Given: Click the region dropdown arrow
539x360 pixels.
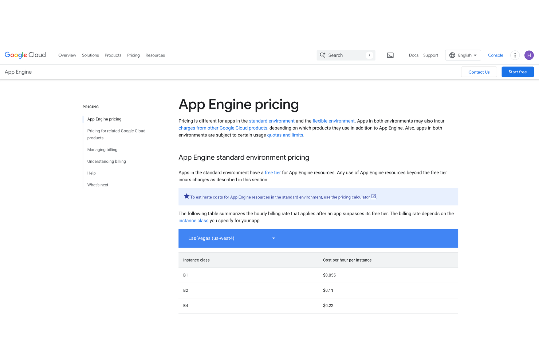Looking at the screenshot, I should point(274,238).
